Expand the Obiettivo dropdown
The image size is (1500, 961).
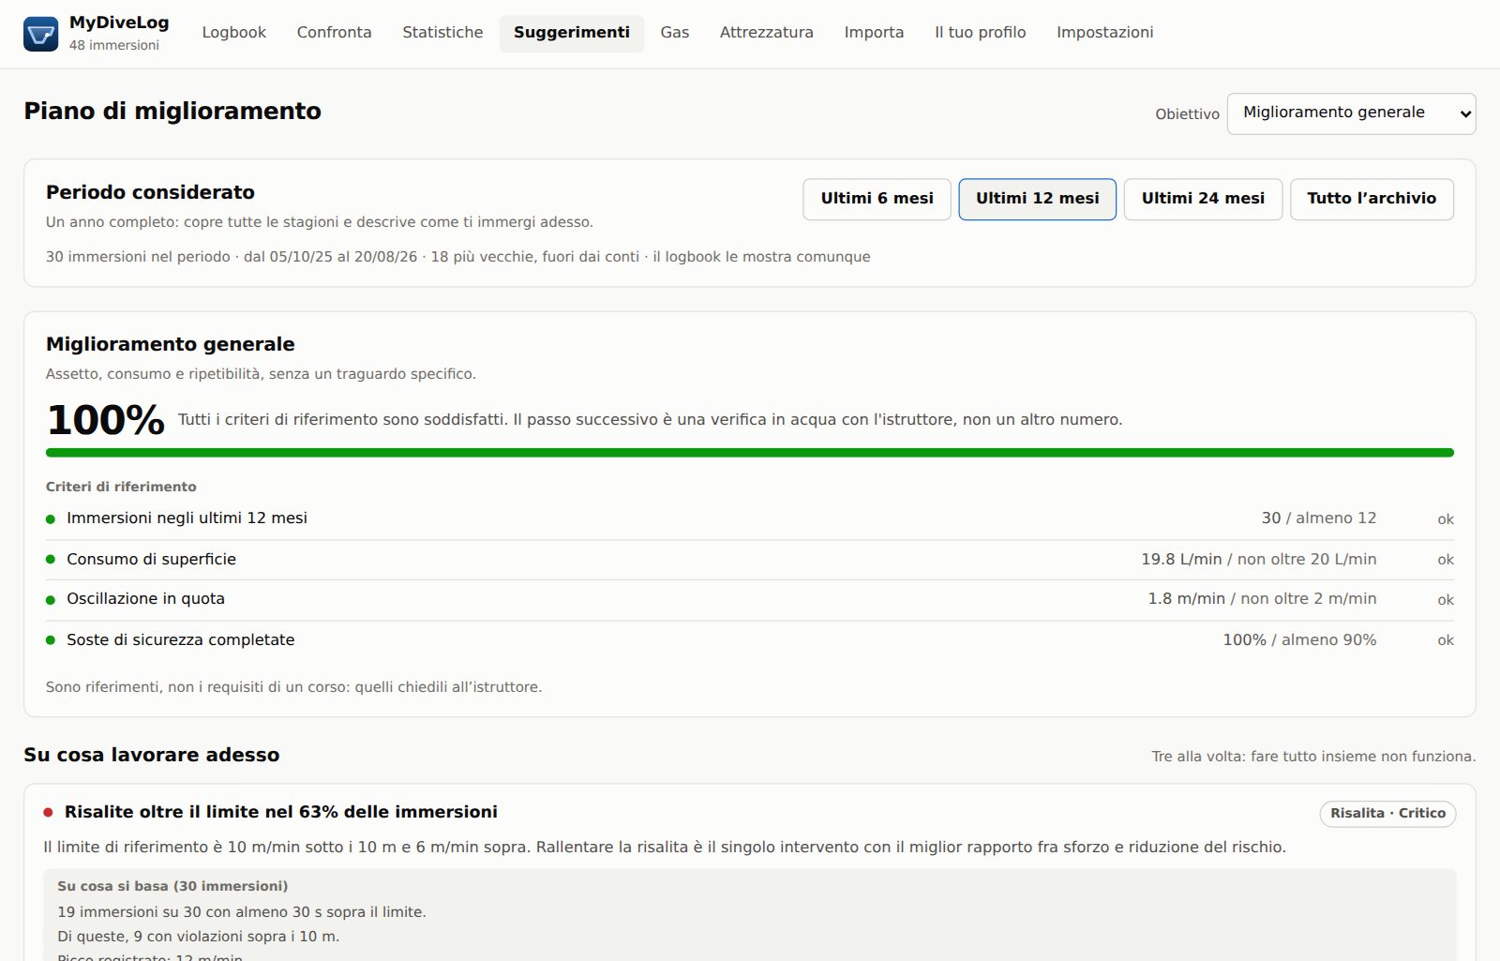point(1351,113)
